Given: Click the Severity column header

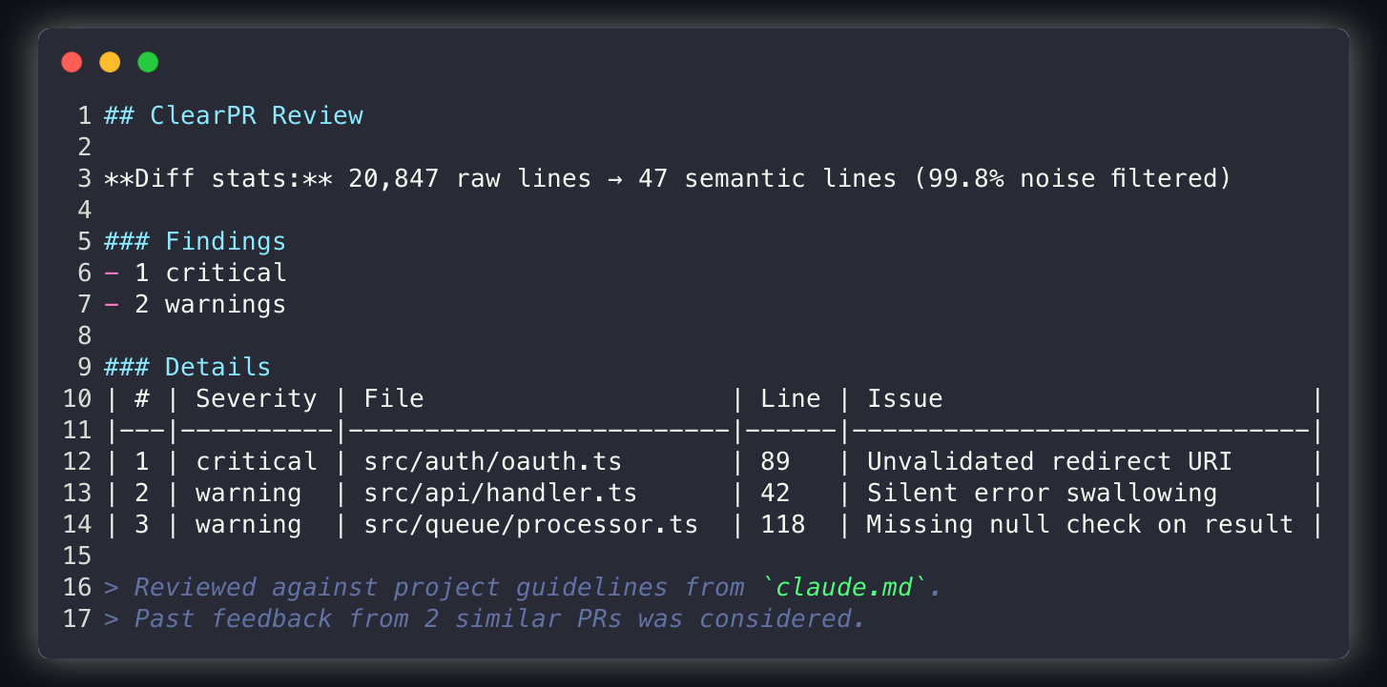Looking at the screenshot, I should point(256,399).
